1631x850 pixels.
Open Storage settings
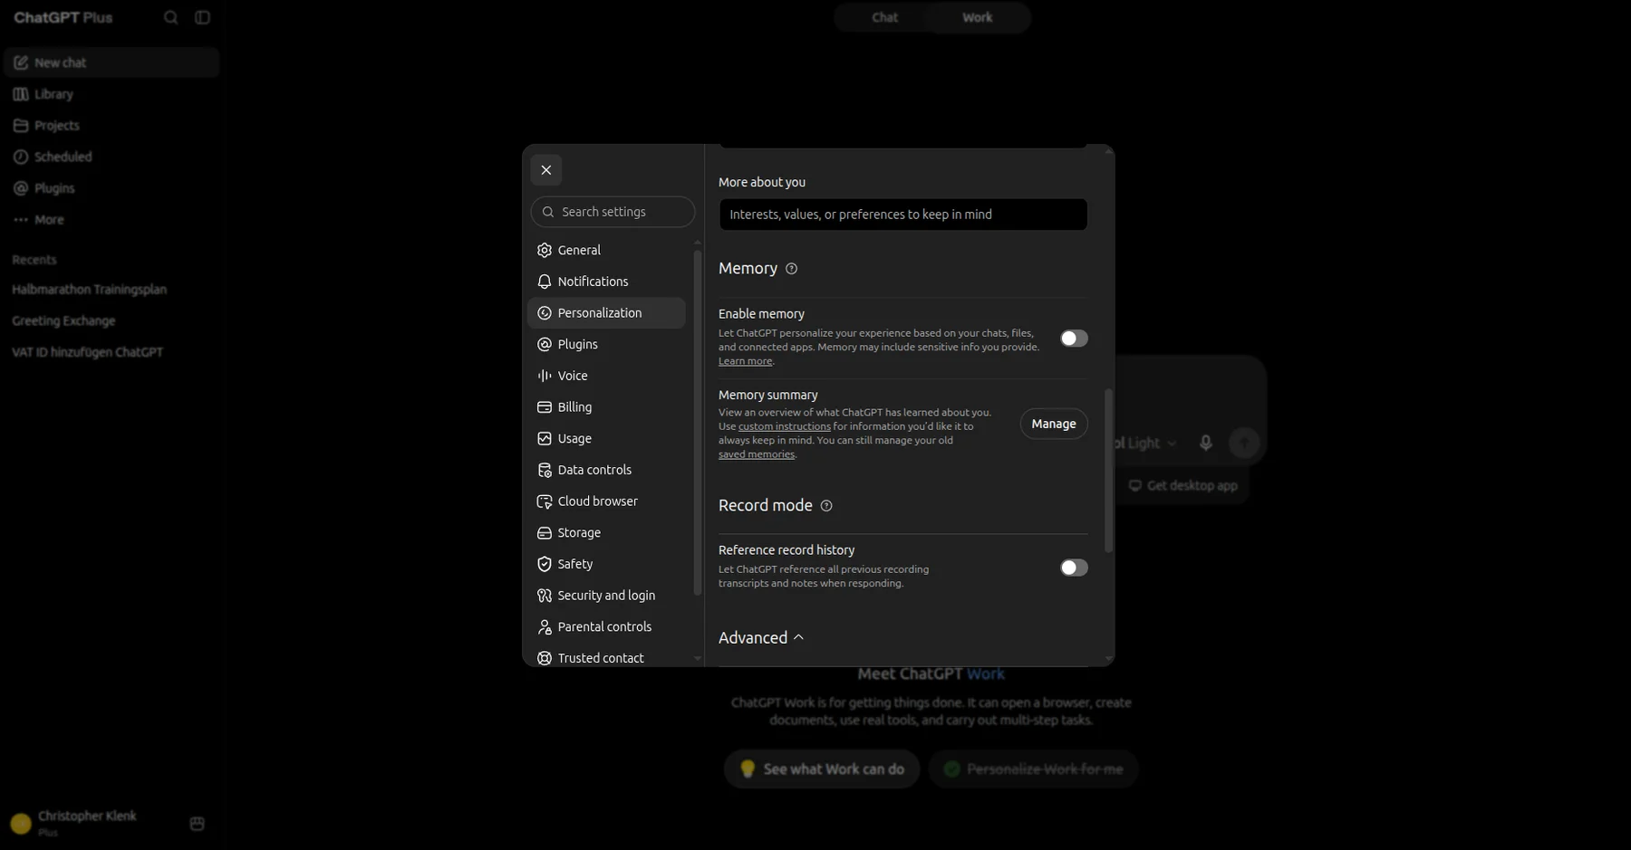(606, 532)
